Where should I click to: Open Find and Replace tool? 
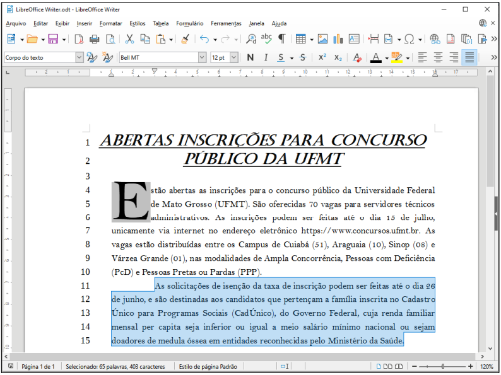click(x=251, y=39)
